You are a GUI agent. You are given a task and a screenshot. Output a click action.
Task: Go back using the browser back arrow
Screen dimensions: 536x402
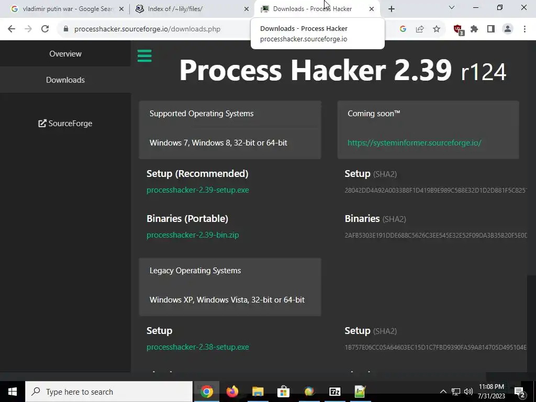tap(12, 29)
